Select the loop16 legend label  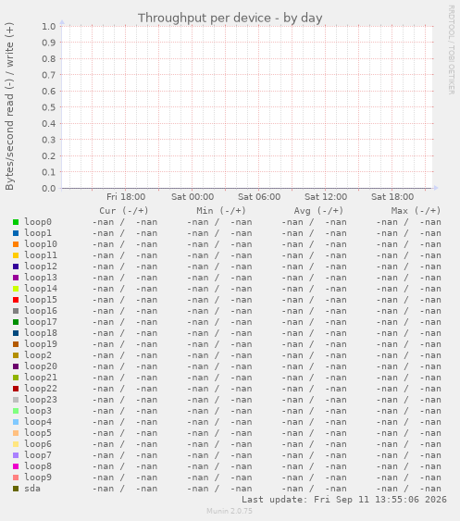pos(41,311)
